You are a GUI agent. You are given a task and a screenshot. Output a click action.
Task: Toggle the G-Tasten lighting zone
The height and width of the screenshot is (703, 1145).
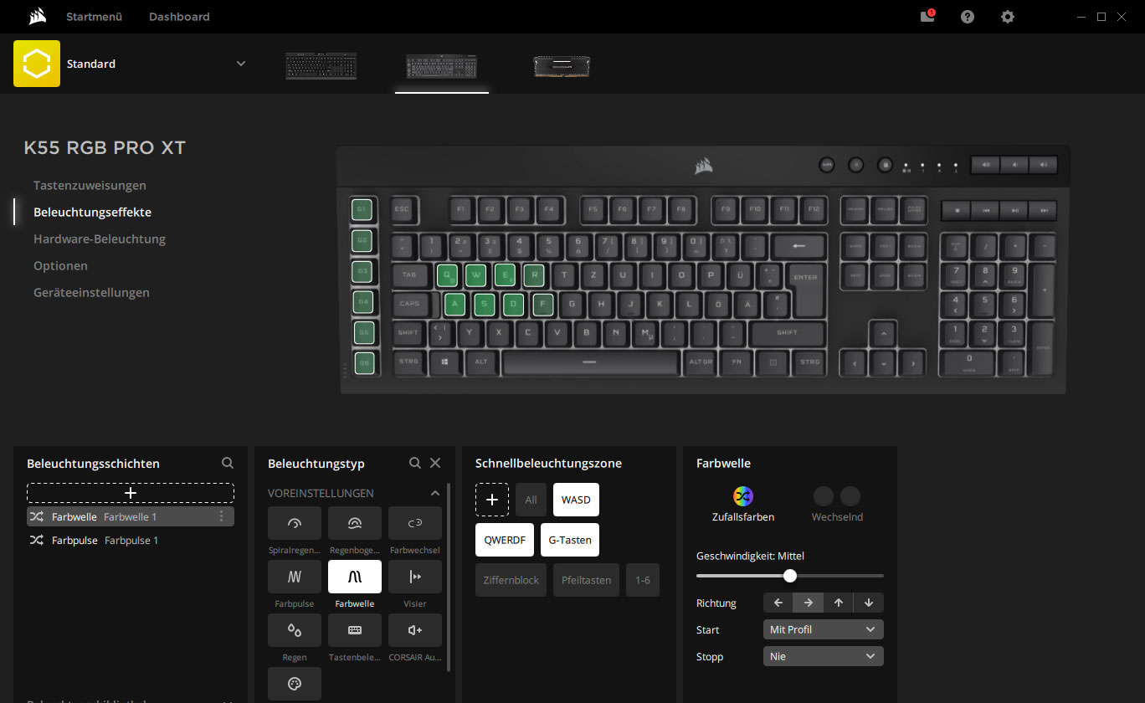click(570, 540)
